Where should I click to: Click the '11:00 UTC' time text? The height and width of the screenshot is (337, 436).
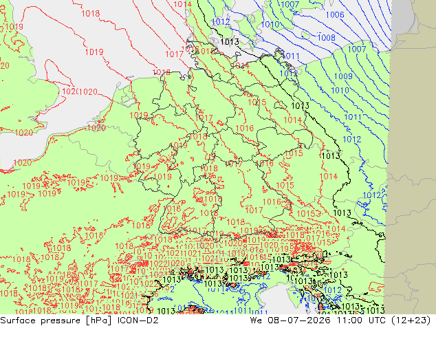pyautogui.click(x=361, y=320)
